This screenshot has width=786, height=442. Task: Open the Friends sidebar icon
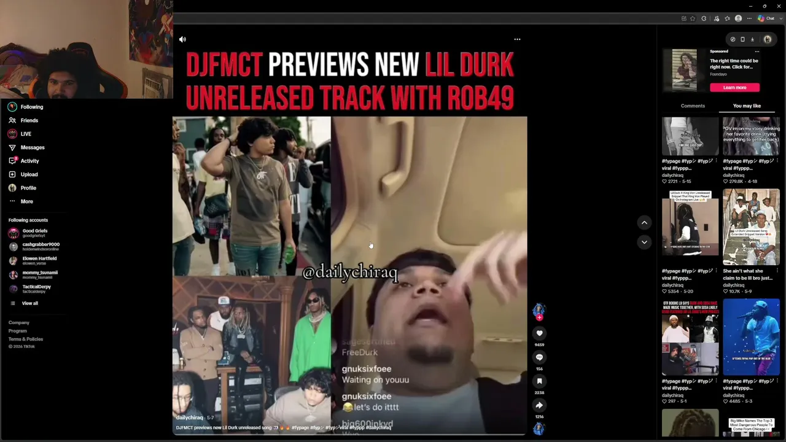12,120
